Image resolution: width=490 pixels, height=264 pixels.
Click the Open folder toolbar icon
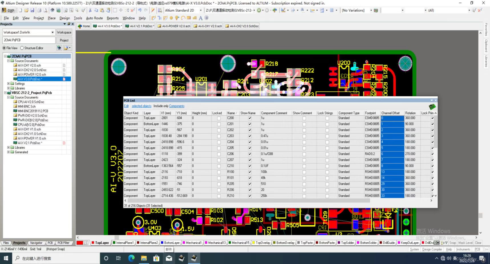point(26,10)
